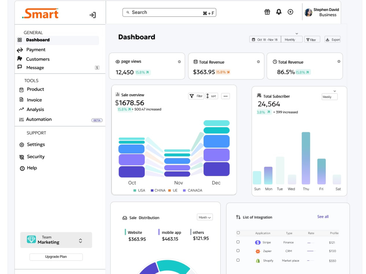The width and height of the screenshot is (366, 274).
Task: Focus the Search input field
Action: 169,12
